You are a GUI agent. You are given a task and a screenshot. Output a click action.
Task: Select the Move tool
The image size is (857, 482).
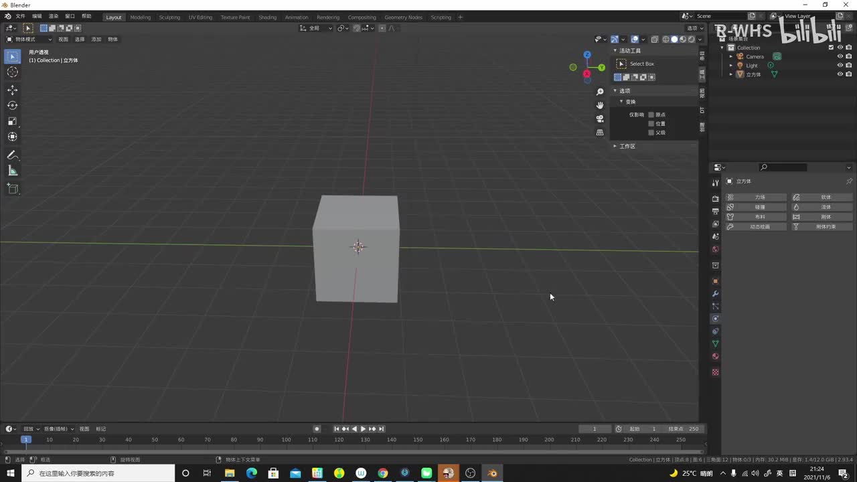pos(12,90)
